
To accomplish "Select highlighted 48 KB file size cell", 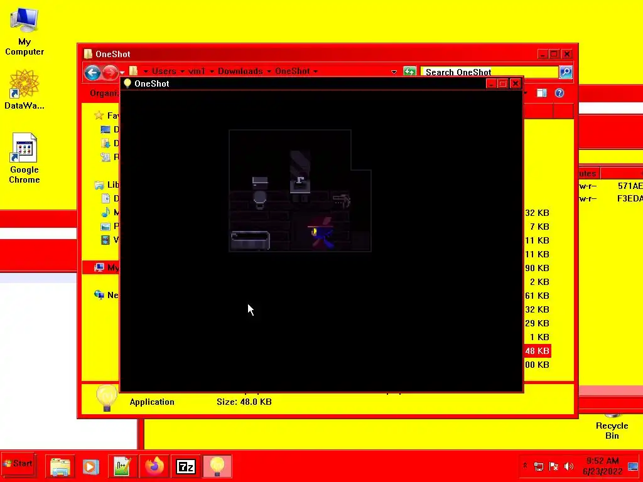I will (x=538, y=351).
